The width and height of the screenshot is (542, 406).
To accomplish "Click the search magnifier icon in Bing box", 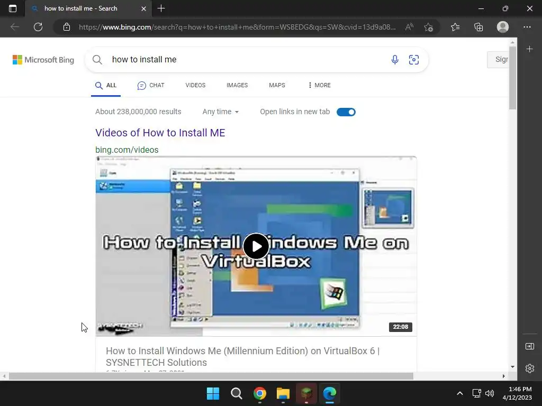I will click(97, 60).
